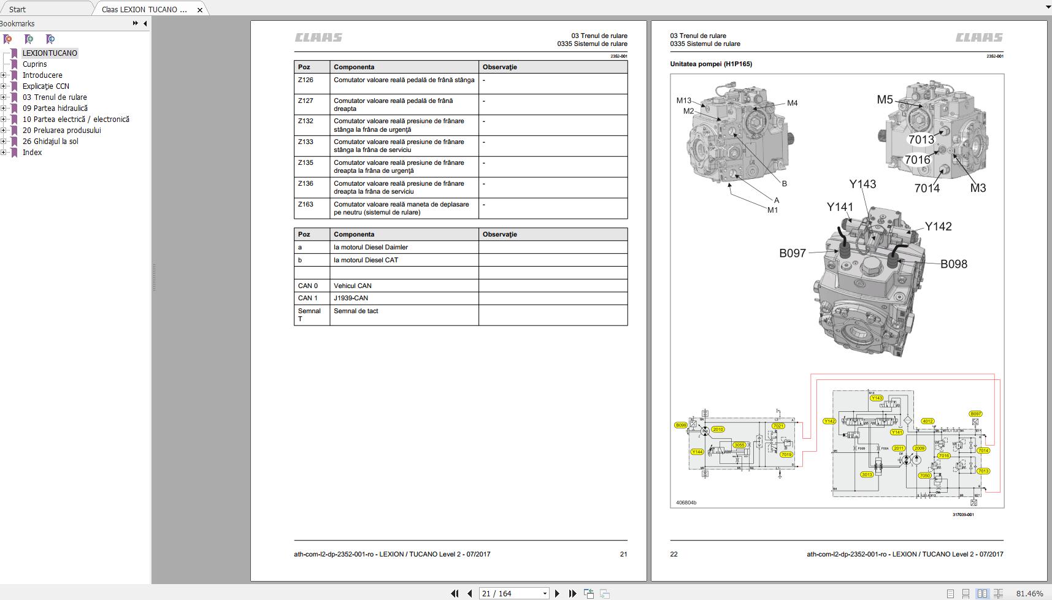Screen dimensions: 1052x600
Task: Click the 'J1939-CAN' table cell
Action: point(404,298)
